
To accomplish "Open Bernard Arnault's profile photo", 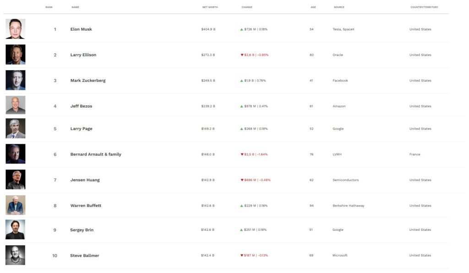I will point(16,154).
